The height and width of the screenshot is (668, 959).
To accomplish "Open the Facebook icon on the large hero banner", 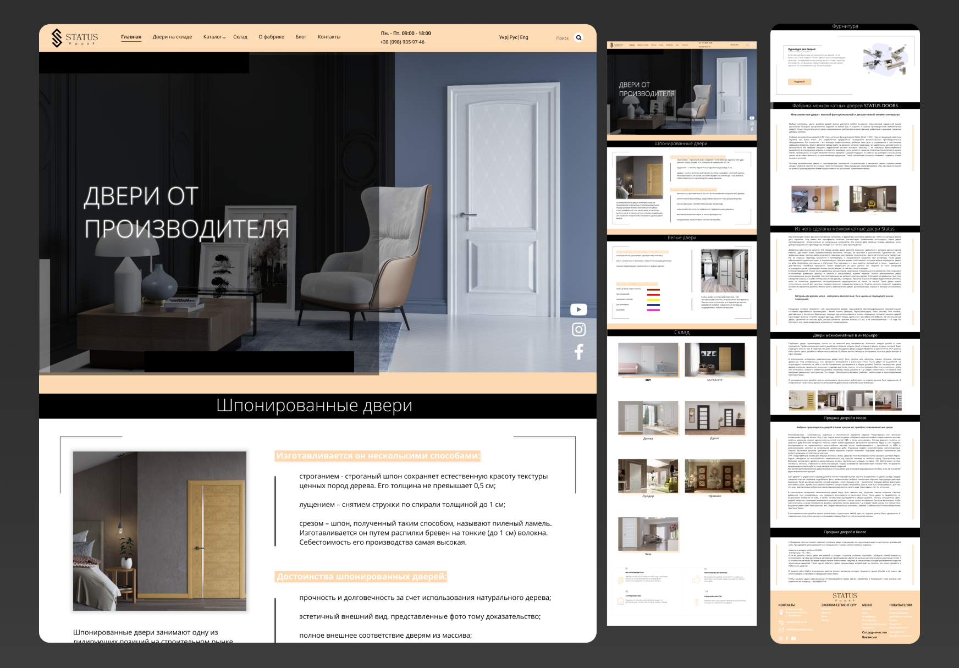I will [x=578, y=352].
